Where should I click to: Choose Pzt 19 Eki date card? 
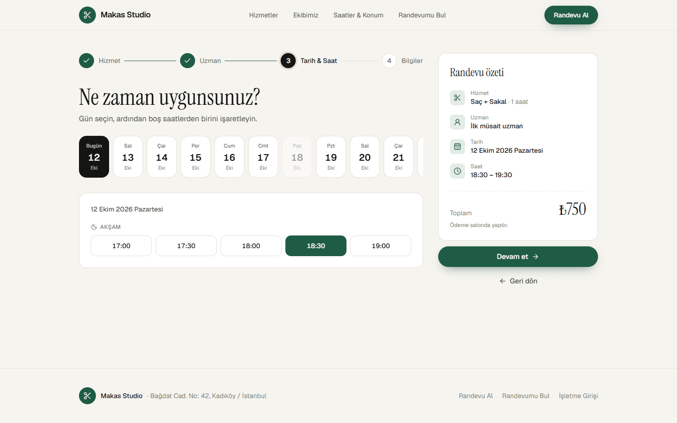pos(331,157)
